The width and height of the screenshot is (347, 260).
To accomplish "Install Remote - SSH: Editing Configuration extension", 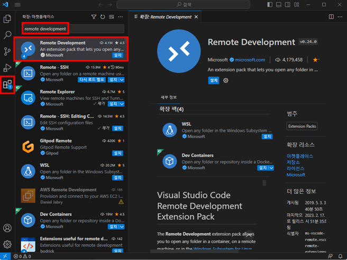I will tap(118, 128).
